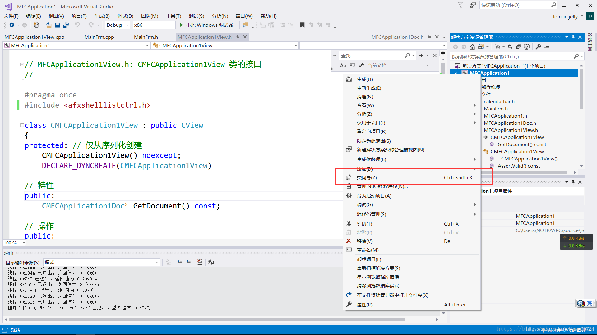This screenshot has width=597, height=335.
Task: Collapse the header comment code block
Action: tap(22, 65)
